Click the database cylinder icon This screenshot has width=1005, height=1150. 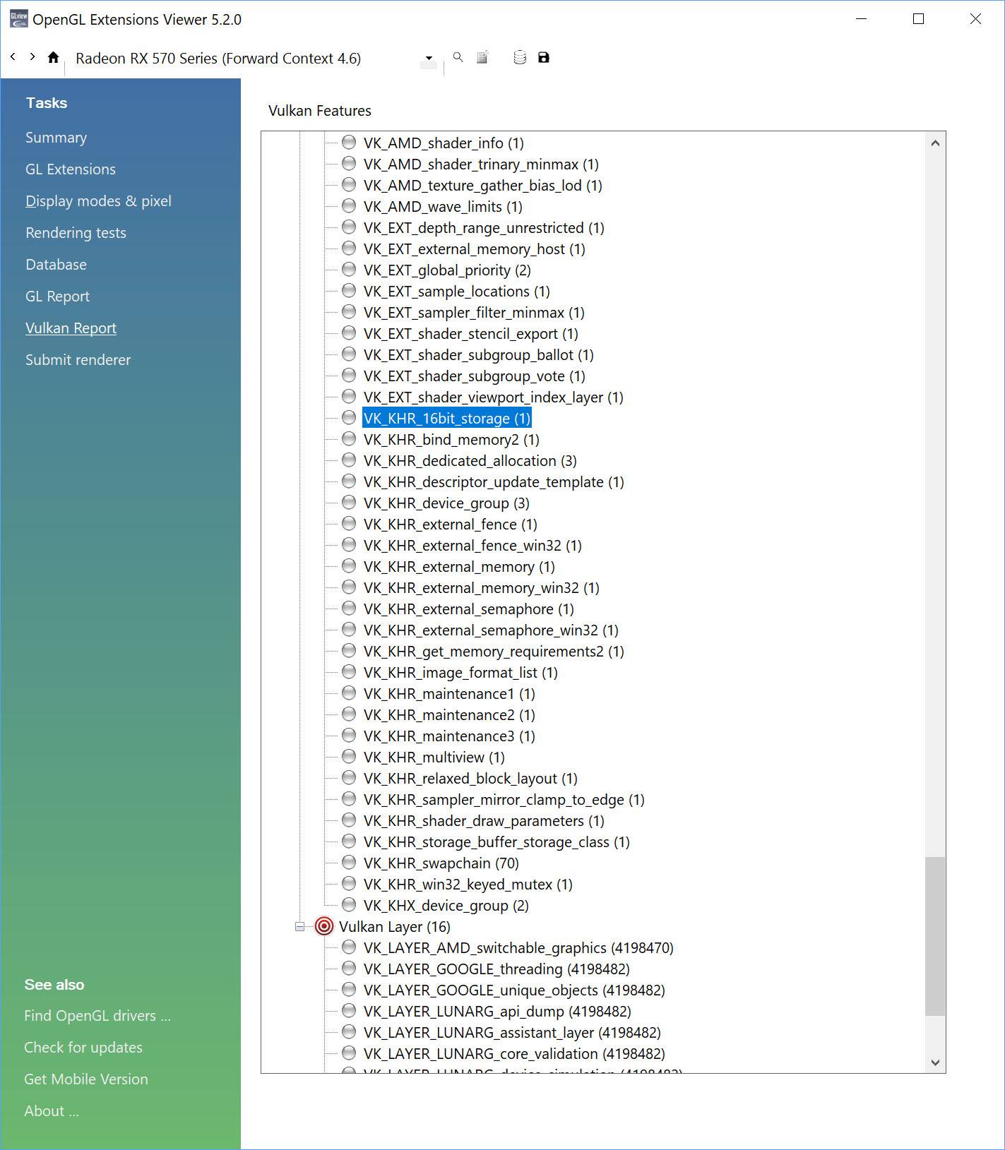(520, 57)
